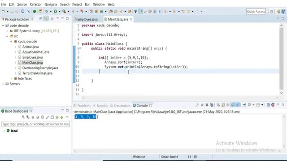Click the green Run toolbar button
The width and height of the screenshot is (287, 161).
click(x=55, y=11)
